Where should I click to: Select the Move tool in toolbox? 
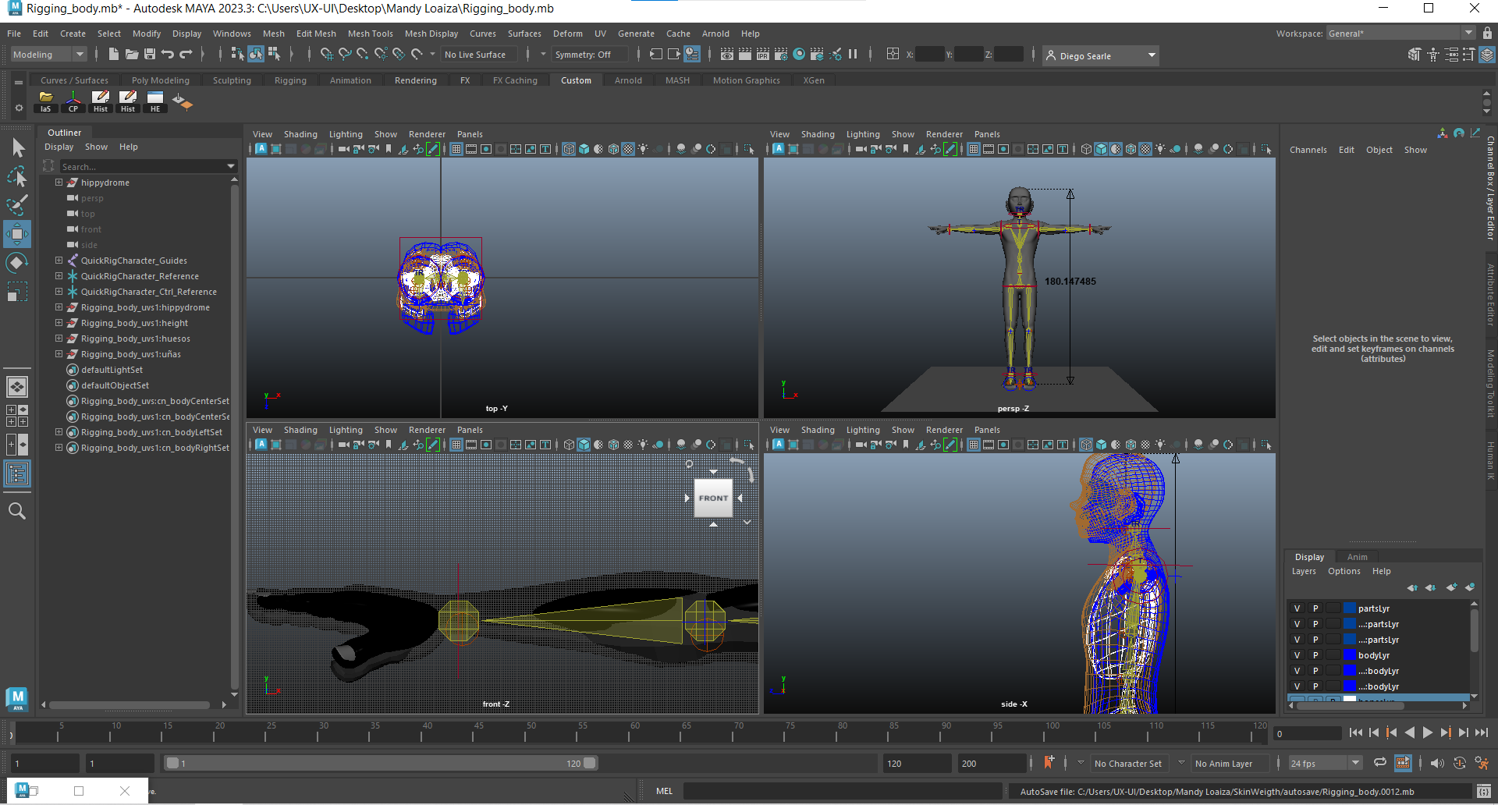click(17, 234)
